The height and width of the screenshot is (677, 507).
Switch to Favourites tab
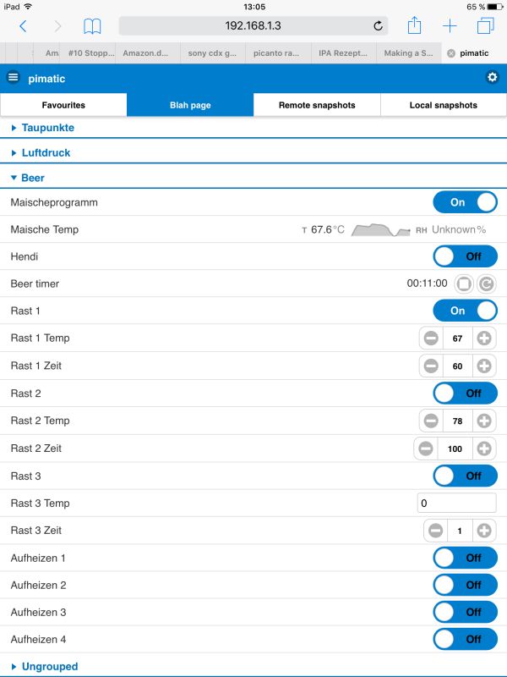(63, 106)
